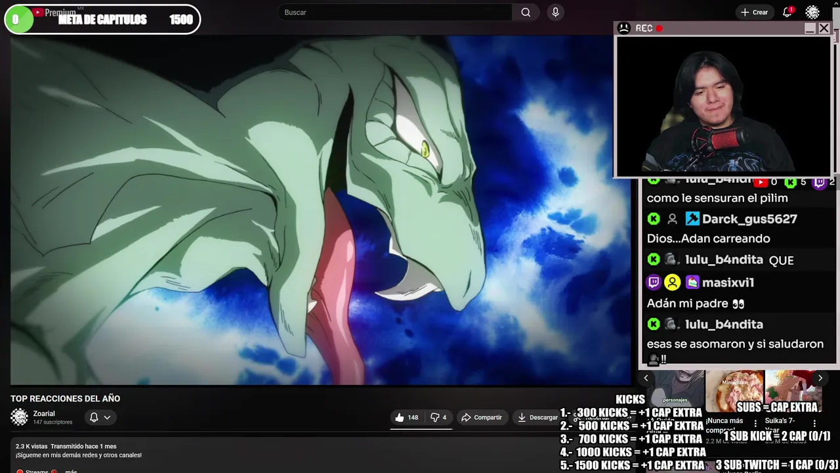Open the Minipizzas video thumbnail

(x=734, y=391)
